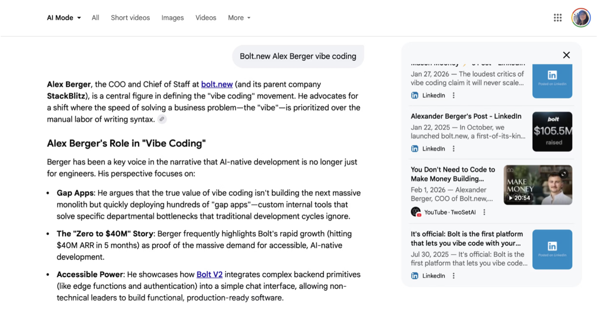
Task: Open the account profile avatar
Action: click(x=581, y=18)
